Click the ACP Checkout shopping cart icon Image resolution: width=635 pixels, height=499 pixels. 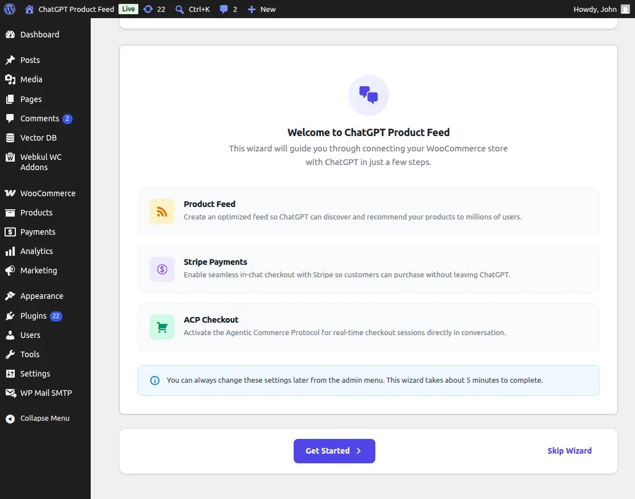coord(162,327)
